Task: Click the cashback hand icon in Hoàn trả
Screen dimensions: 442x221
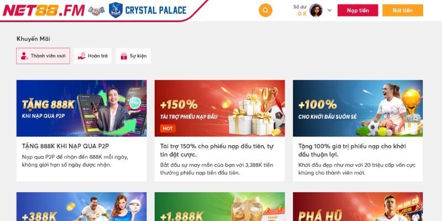Action: (82, 56)
